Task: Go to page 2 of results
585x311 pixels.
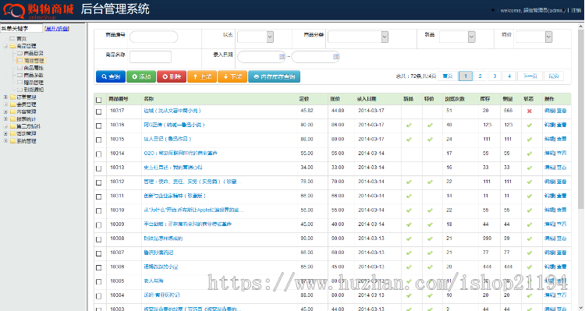Action: coord(480,76)
